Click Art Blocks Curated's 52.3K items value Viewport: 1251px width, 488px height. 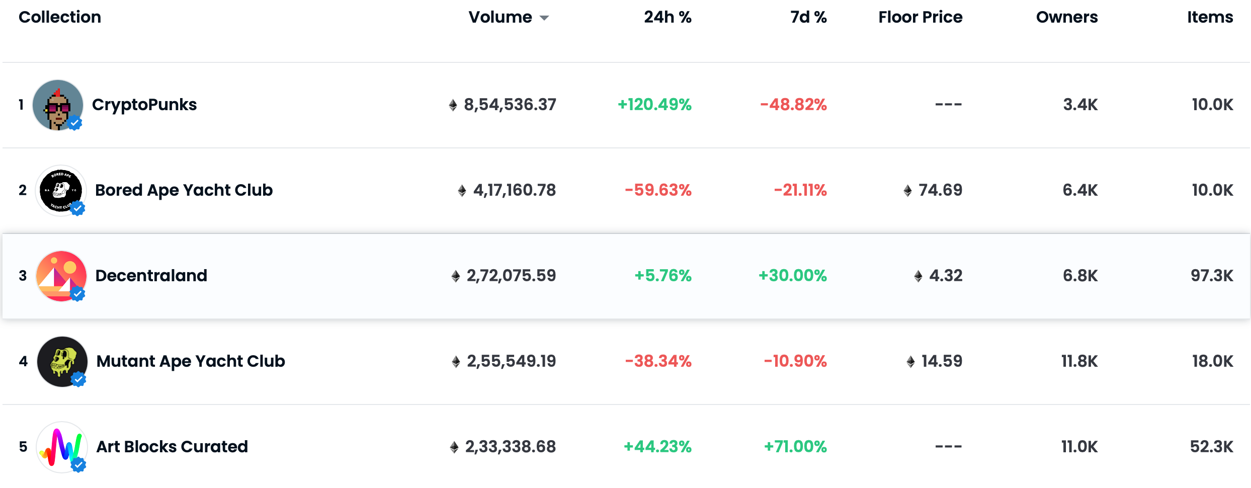click(1211, 447)
